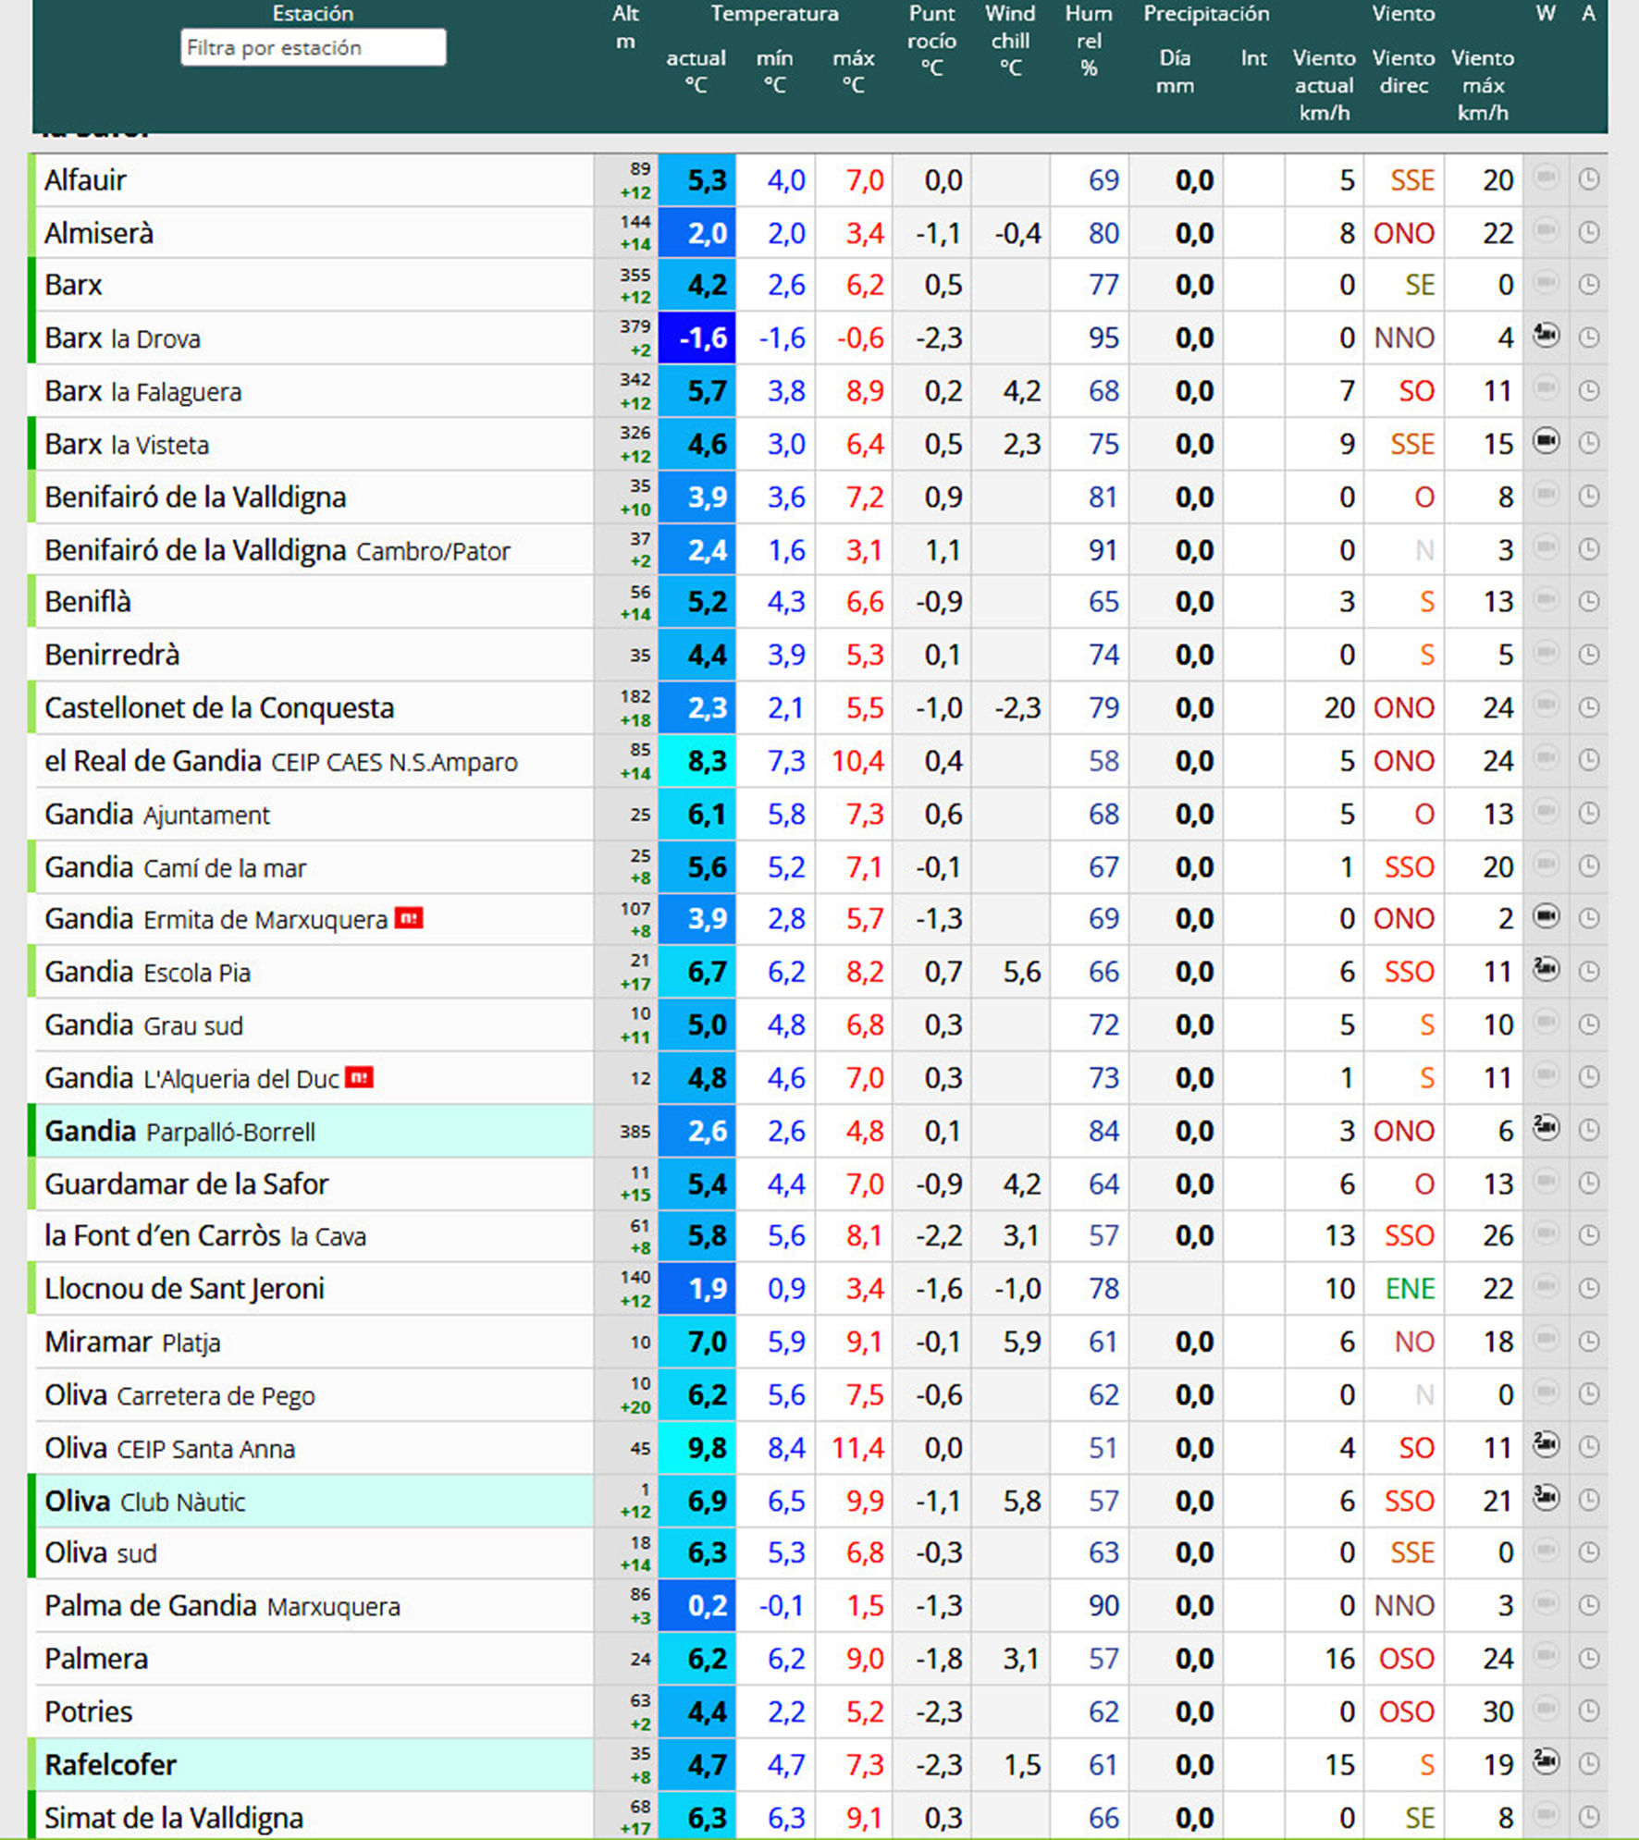The width and height of the screenshot is (1639, 1840).
Task: Open the highlighted Rafelcofer station link
Action: 111,1764
